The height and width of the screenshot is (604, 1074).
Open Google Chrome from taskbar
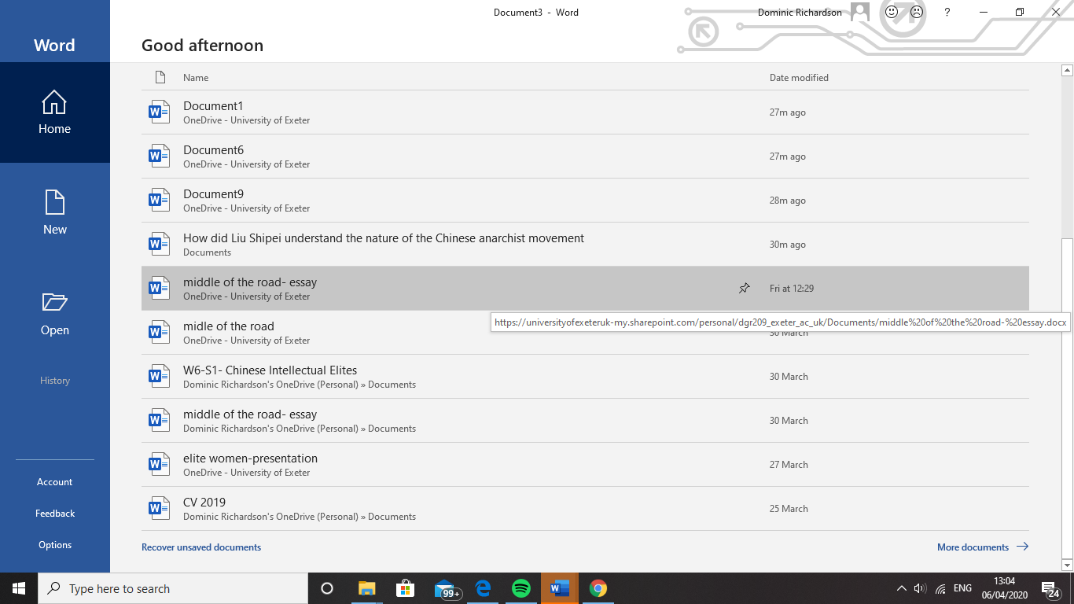(x=598, y=588)
